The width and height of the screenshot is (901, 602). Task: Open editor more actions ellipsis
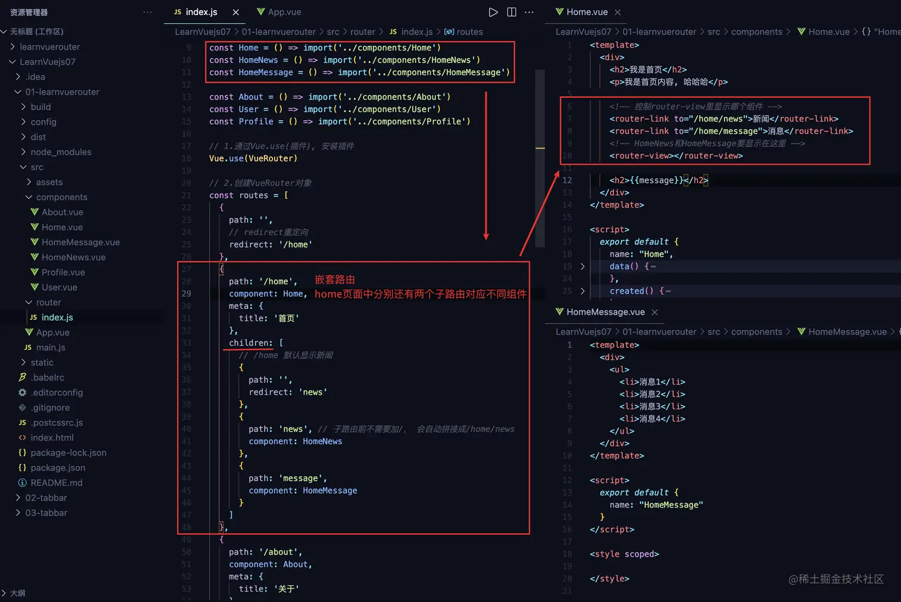pyautogui.click(x=529, y=12)
